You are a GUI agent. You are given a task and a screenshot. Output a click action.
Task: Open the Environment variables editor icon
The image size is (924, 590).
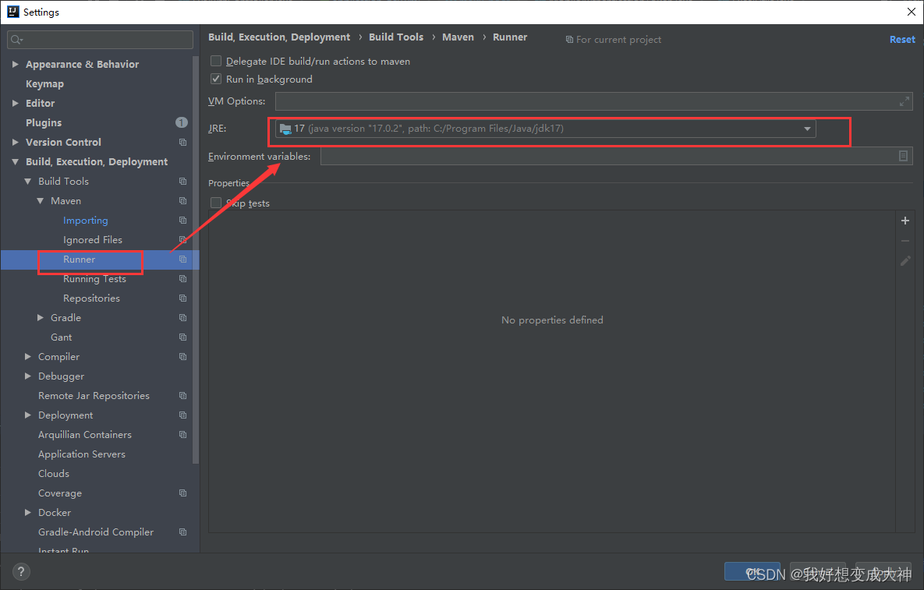coord(904,156)
